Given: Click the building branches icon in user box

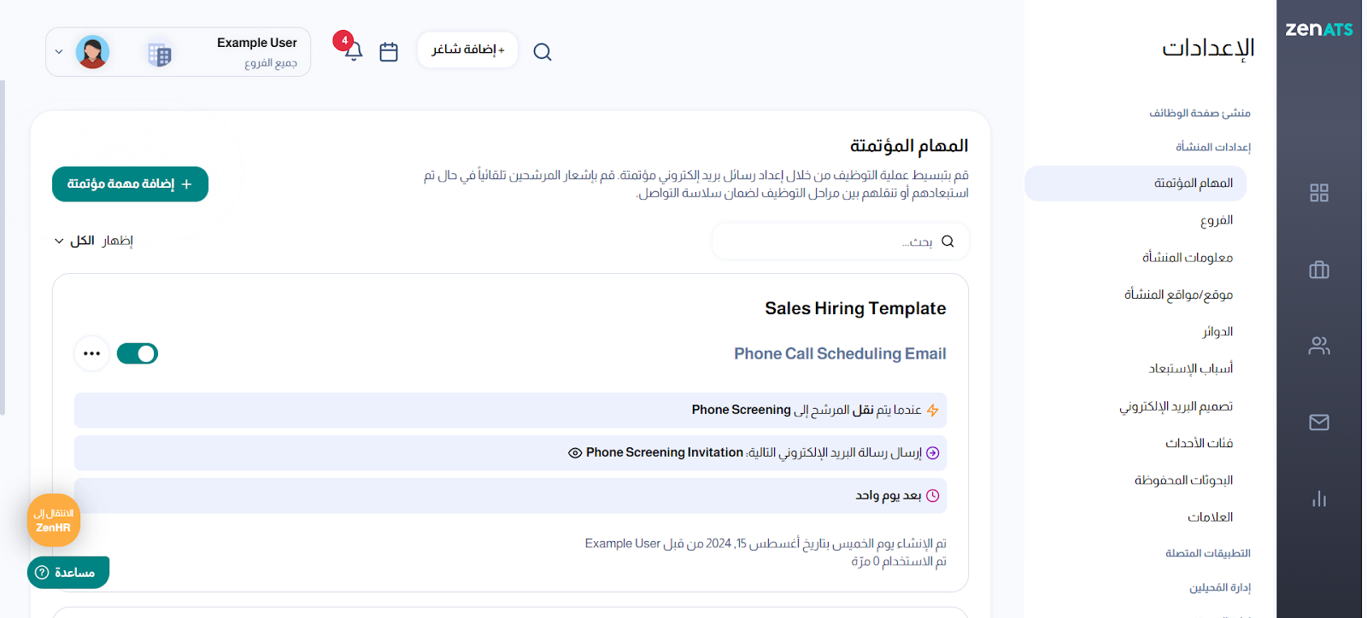Looking at the screenshot, I should [x=160, y=55].
